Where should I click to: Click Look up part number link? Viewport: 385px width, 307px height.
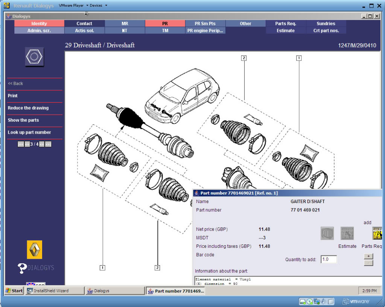[x=29, y=133]
